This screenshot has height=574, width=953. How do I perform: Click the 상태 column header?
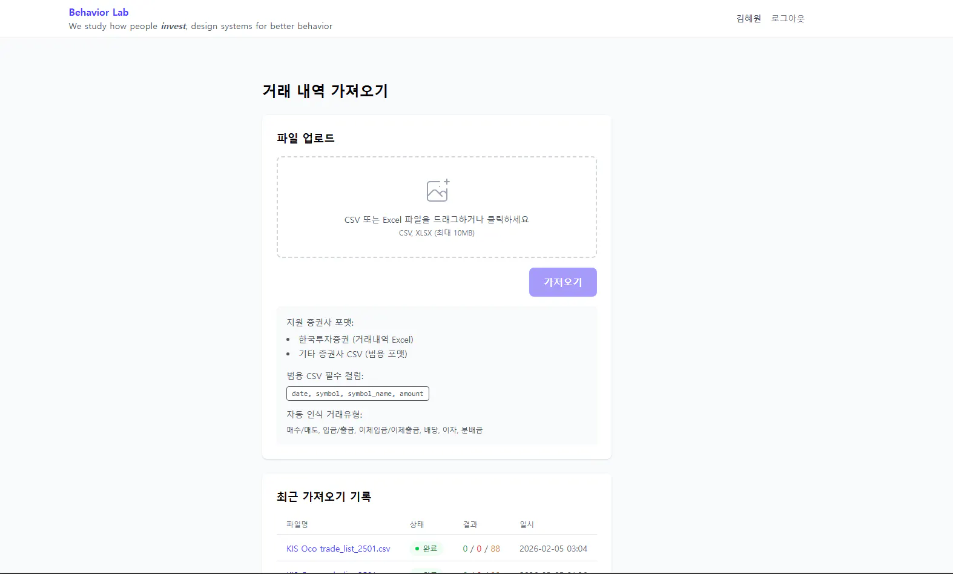pyautogui.click(x=417, y=524)
